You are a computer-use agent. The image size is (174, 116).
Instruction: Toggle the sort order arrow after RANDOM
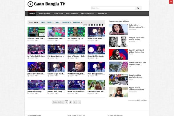[82, 22]
